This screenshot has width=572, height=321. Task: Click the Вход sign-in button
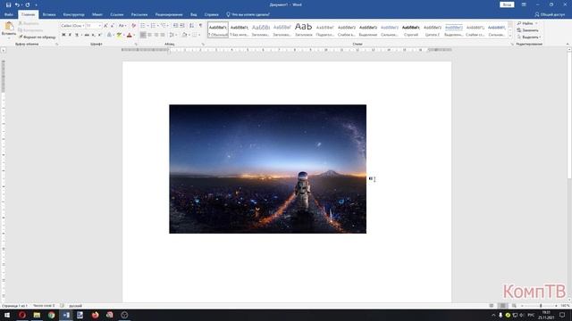click(x=507, y=4)
